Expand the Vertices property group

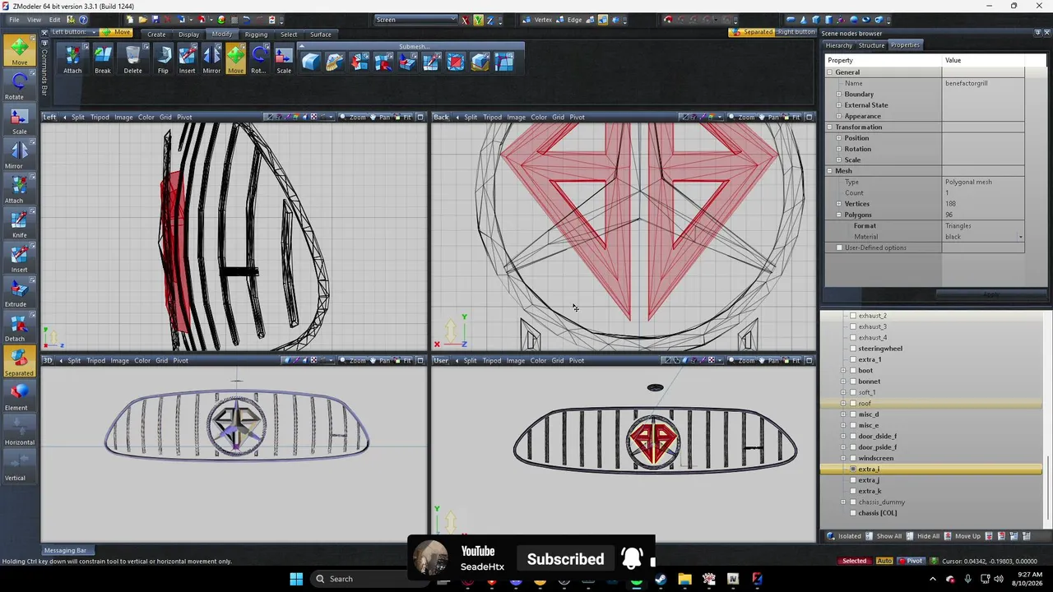[x=839, y=204]
